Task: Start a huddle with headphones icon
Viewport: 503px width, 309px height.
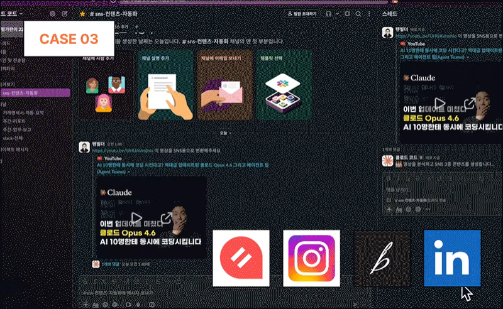Action: click(x=328, y=14)
